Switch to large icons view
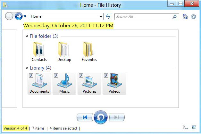Image resolution: width=201 pixels, height=134 pixels. (194, 128)
